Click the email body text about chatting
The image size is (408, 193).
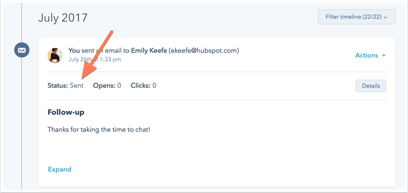(99, 129)
